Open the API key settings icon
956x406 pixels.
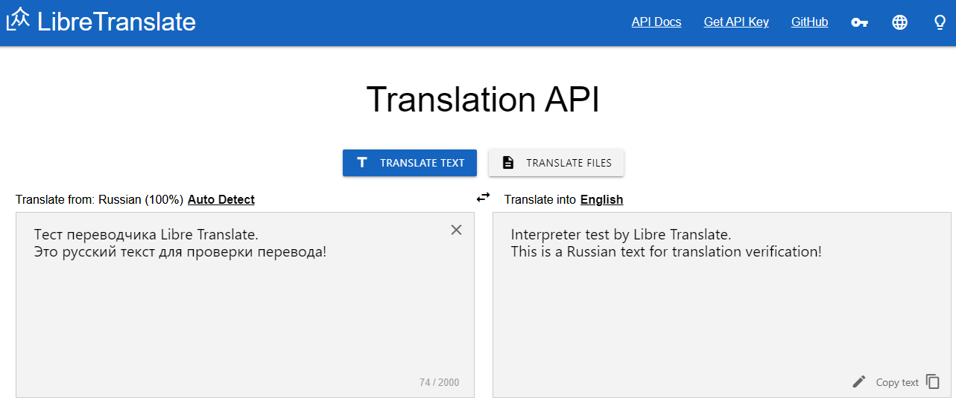860,22
